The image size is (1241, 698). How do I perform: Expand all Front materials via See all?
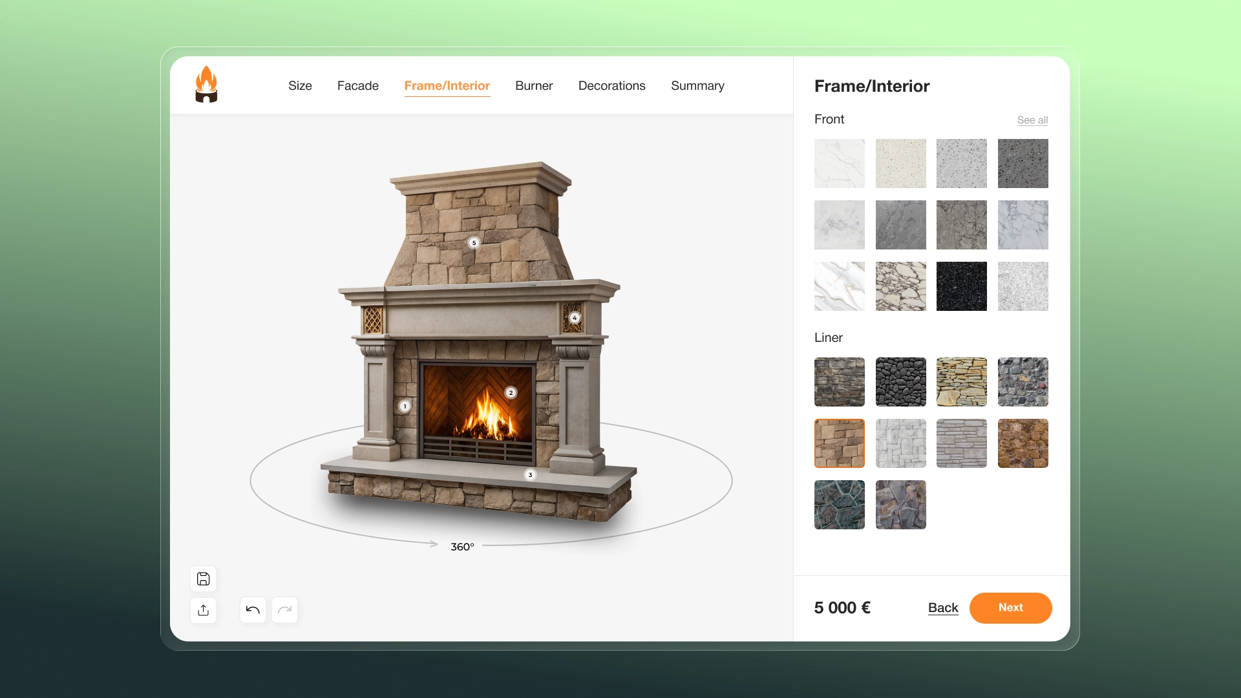click(1032, 120)
